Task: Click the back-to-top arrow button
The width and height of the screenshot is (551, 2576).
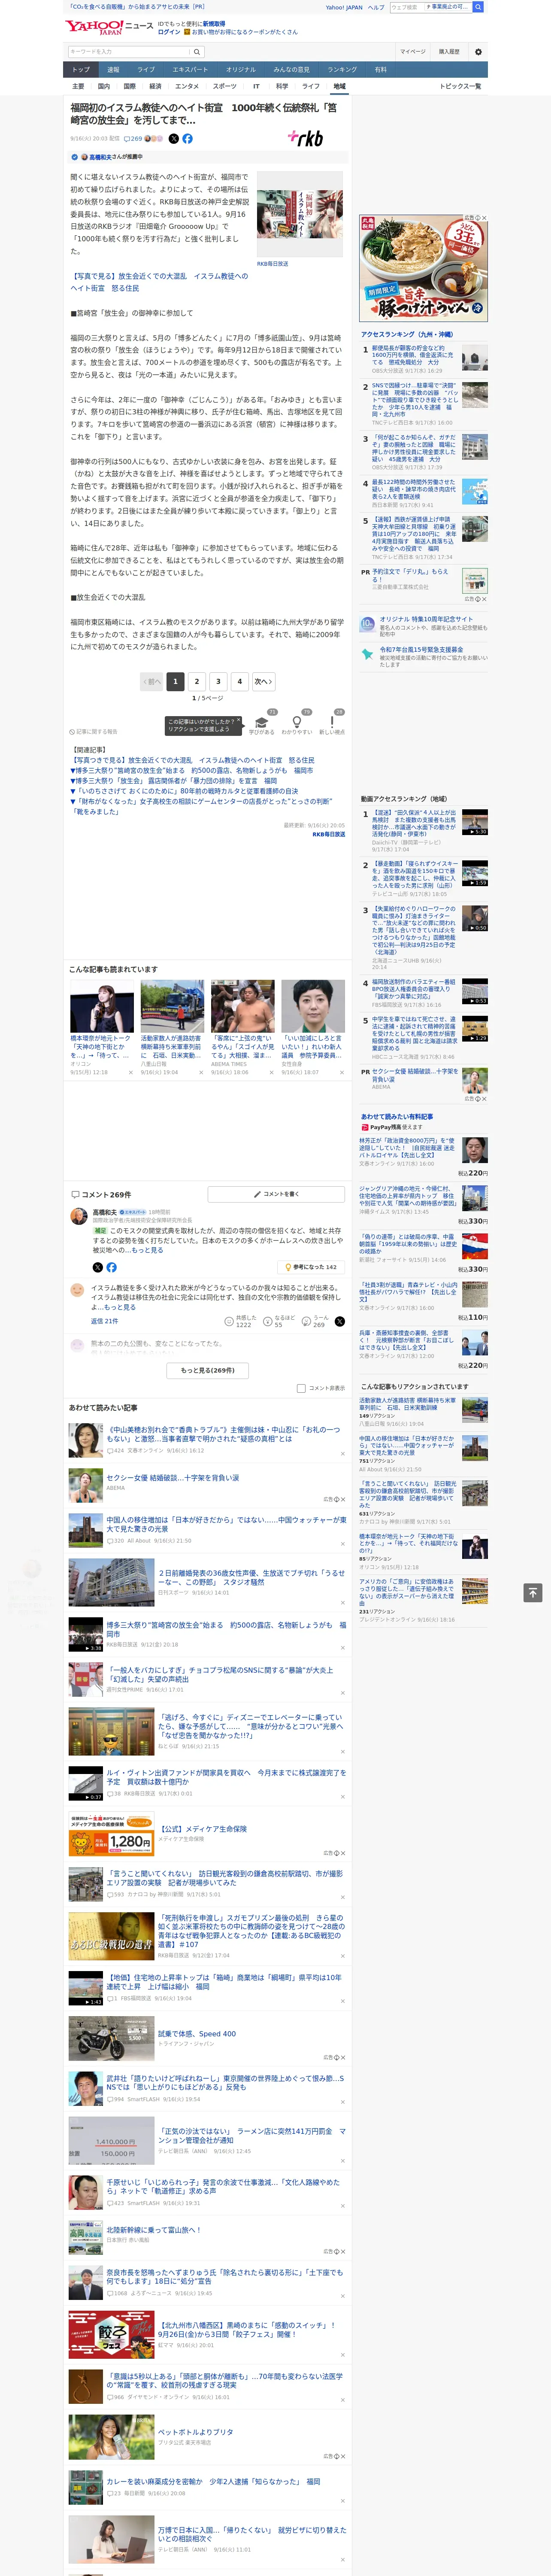Action: (x=533, y=1592)
